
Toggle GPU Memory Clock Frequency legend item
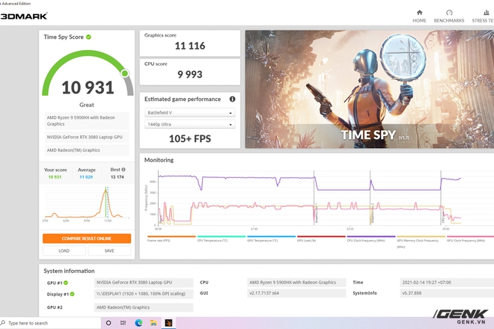421,242
